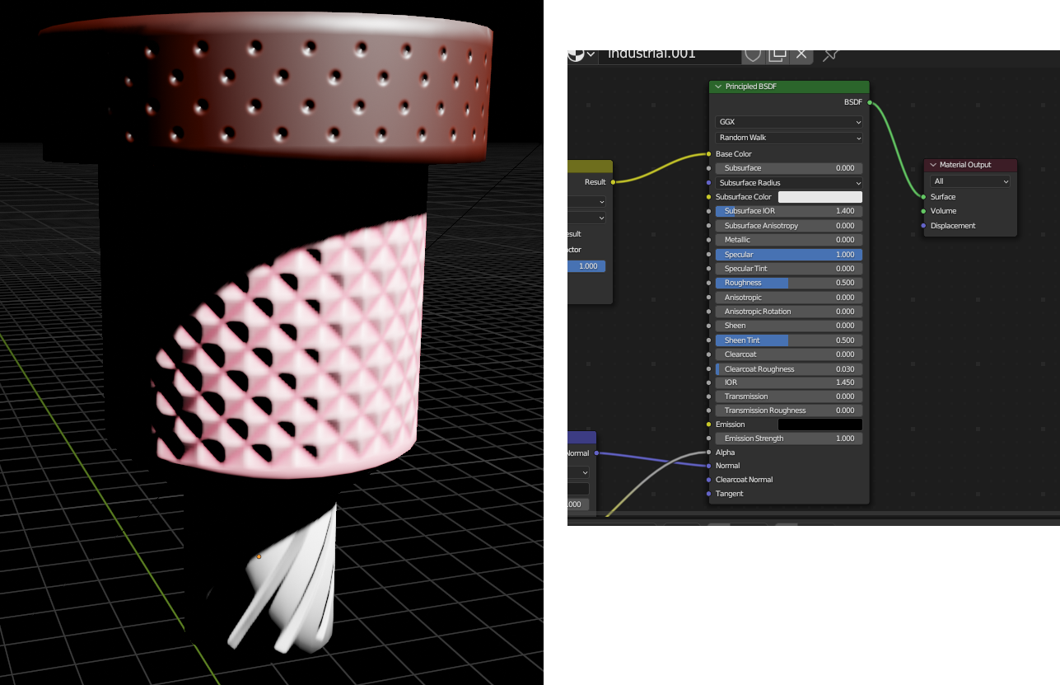The height and width of the screenshot is (685, 1060).
Task: Click the Normal input socket on Principled BSDF
Action: (x=708, y=466)
